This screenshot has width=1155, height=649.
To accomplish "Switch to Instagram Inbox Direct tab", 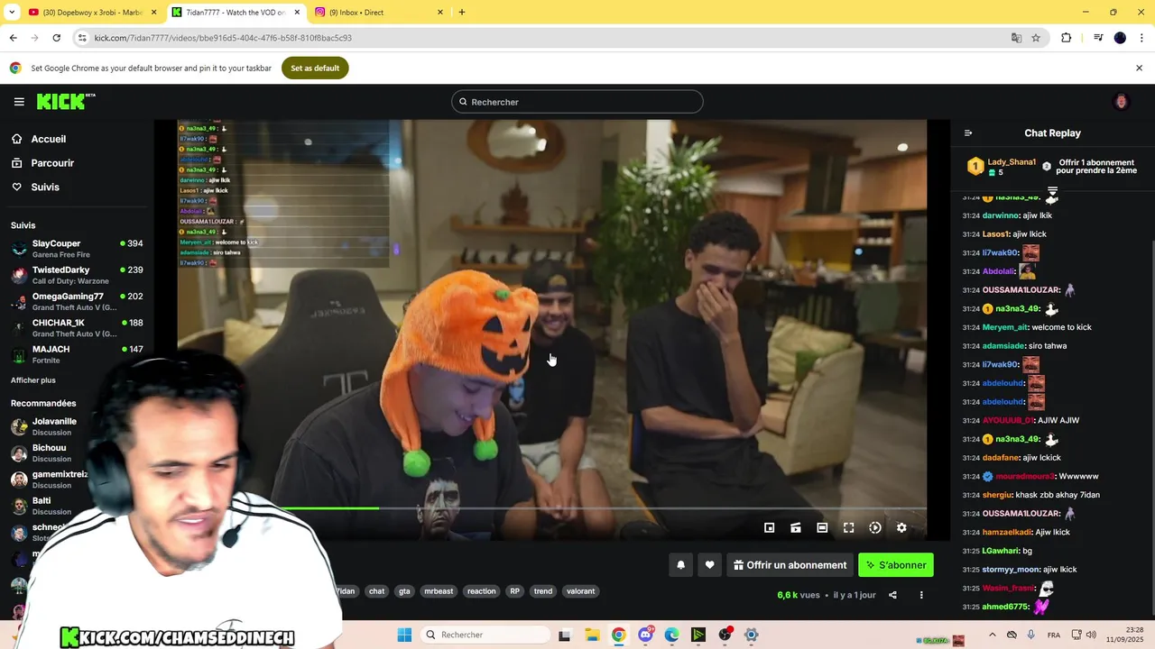I will tap(379, 13).
